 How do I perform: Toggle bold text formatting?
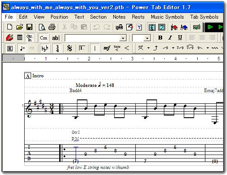point(160,38)
